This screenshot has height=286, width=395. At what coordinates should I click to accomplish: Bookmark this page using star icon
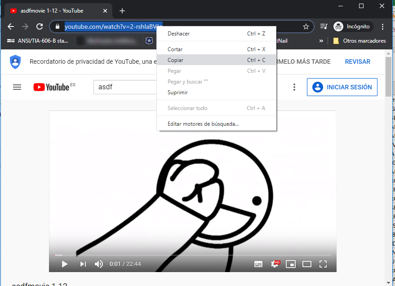pyautogui.click(x=306, y=26)
